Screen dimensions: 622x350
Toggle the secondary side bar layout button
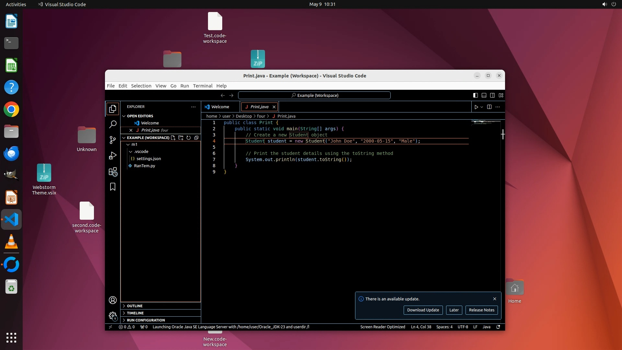coord(492,95)
